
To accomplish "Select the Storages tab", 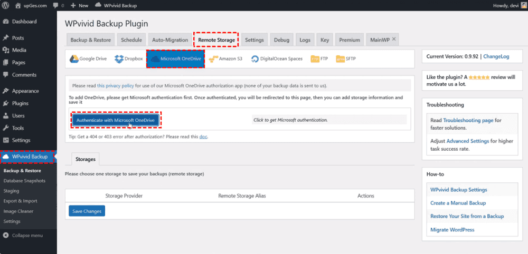I will 86,159.
